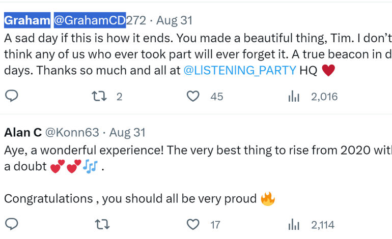The height and width of the screenshot is (239, 392).
Task: Reply to Alan C's tweet
Action: (12, 224)
